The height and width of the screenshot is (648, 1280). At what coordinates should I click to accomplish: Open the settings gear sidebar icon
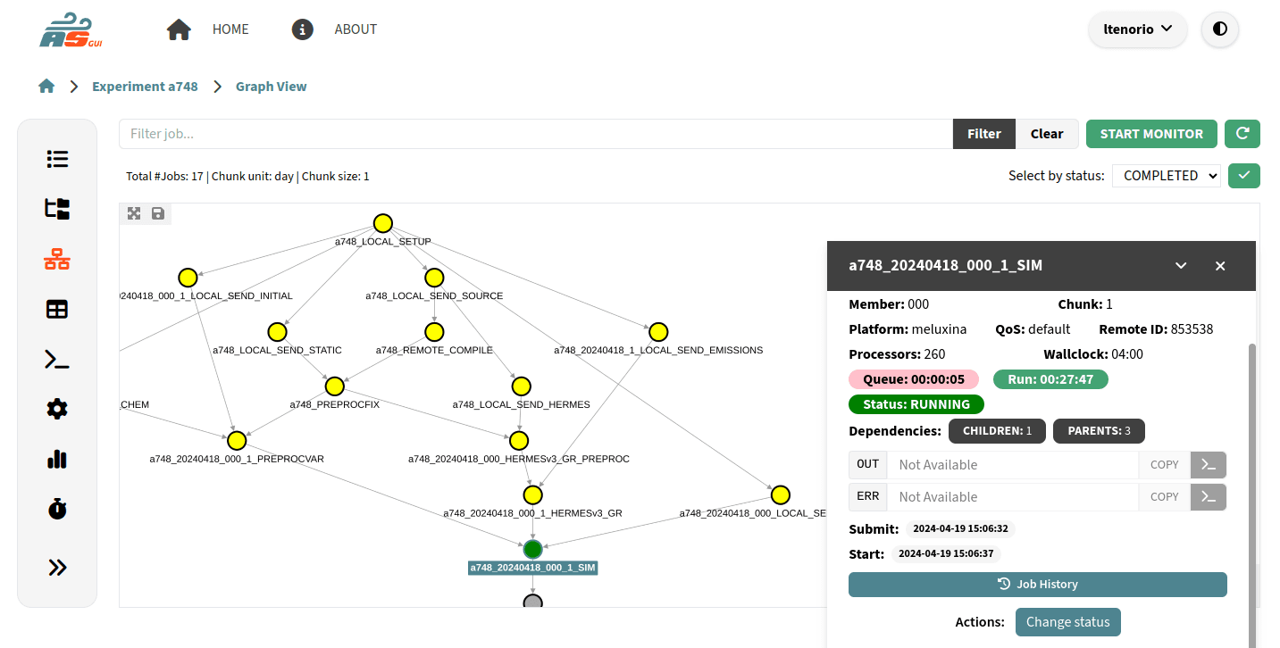point(57,410)
